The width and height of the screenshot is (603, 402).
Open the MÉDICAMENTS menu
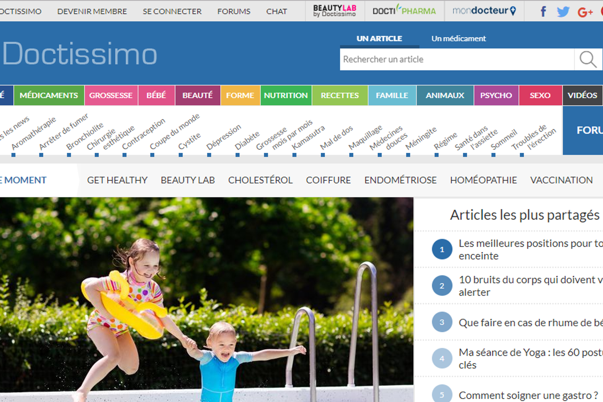[x=49, y=95]
